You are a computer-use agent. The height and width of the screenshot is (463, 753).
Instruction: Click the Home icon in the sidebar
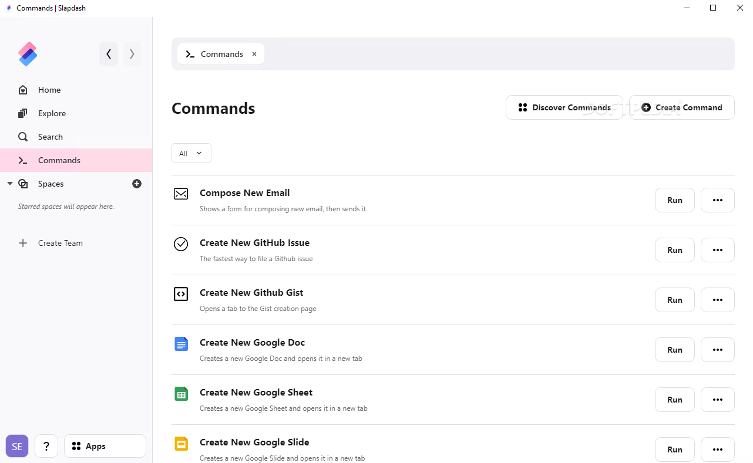pos(23,90)
